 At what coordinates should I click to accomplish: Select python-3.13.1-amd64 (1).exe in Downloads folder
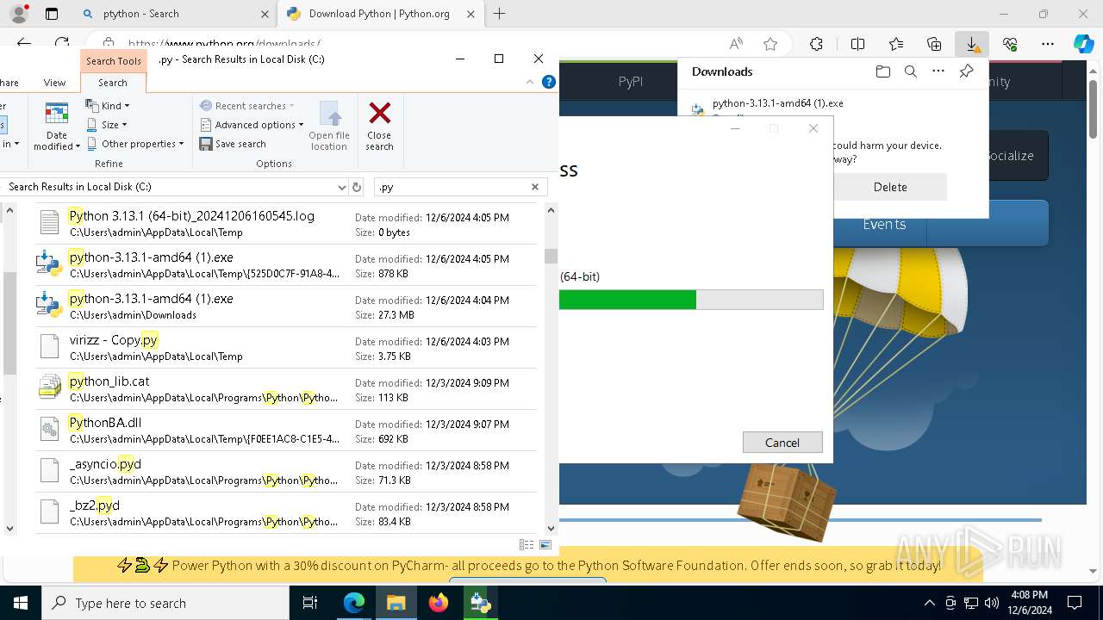[287, 306]
